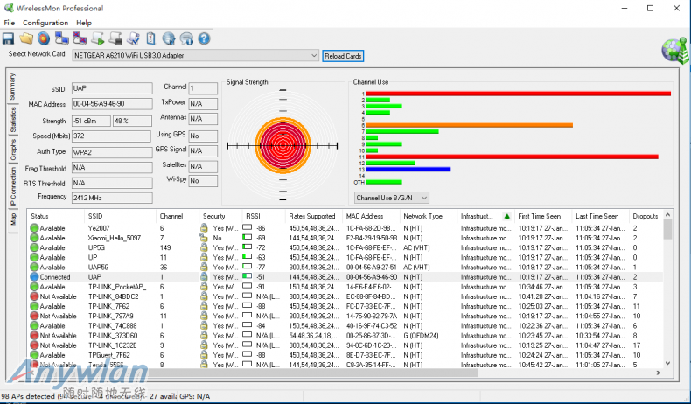This screenshot has width=691, height=404.
Task: Click the document with checkmark toolbar icon
Action: (133, 38)
